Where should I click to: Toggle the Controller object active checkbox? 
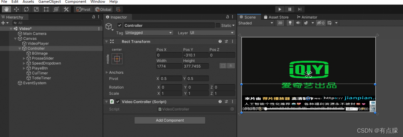pyautogui.click(x=120, y=25)
